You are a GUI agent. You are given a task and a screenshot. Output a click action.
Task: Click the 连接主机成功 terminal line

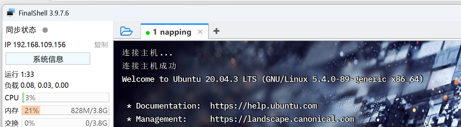click(149, 66)
